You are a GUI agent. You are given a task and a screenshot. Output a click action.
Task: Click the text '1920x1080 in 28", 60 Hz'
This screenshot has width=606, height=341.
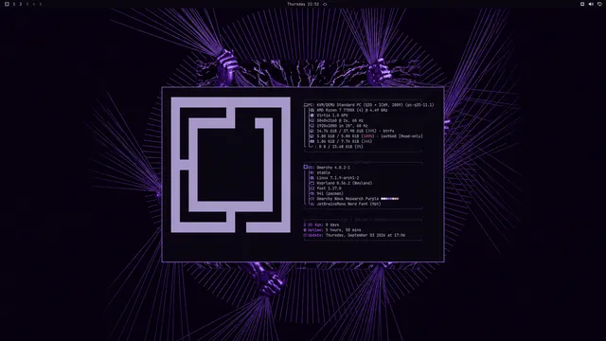pyautogui.click(x=343, y=126)
